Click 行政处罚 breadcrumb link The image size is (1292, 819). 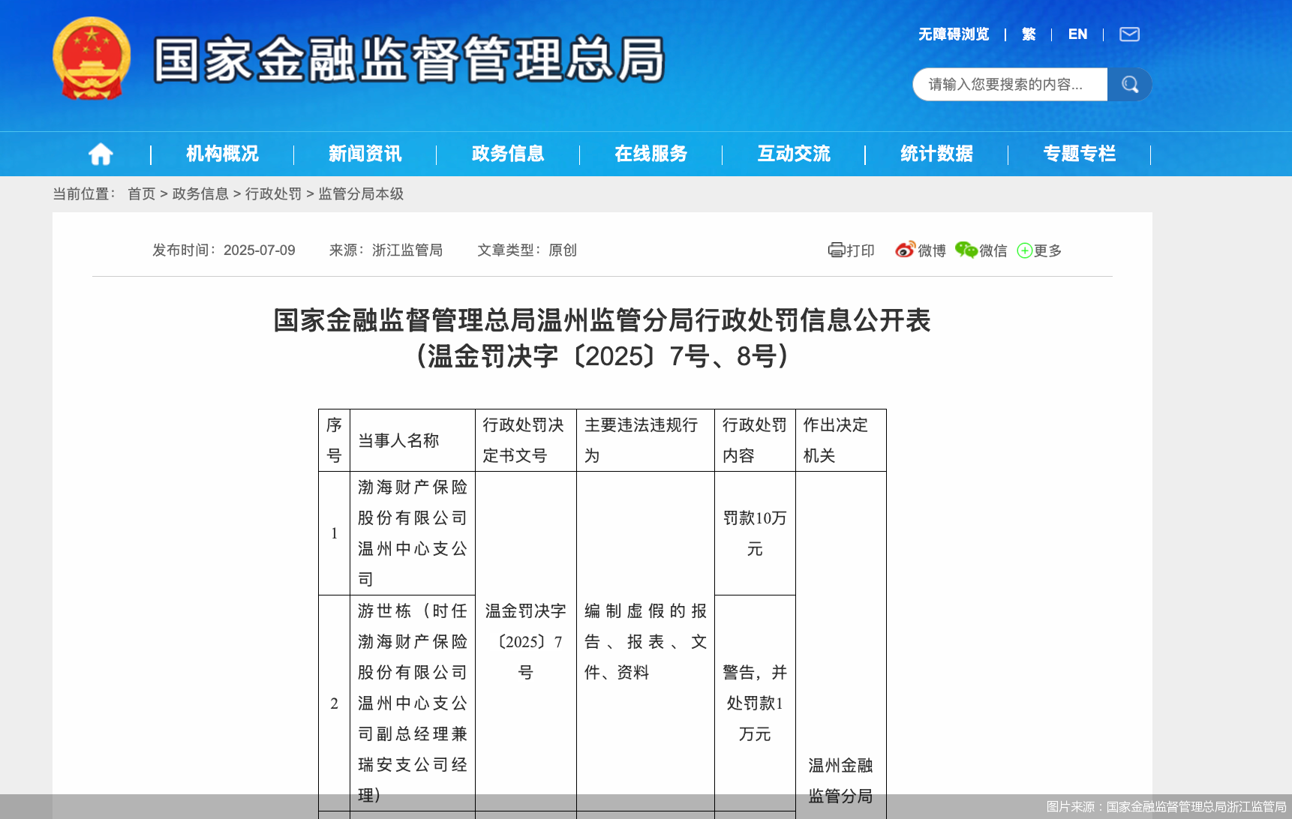pyautogui.click(x=273, y=194)
